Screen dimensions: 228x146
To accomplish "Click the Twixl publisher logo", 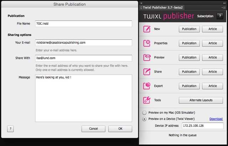I will 169,16.
